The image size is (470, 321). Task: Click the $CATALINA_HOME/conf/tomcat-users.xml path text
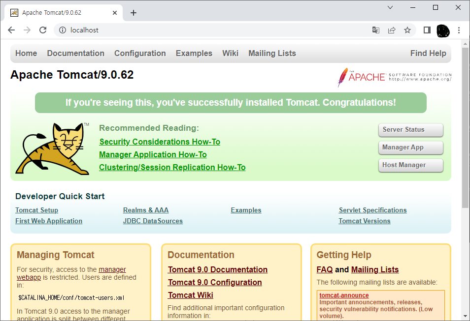point(71,298)
